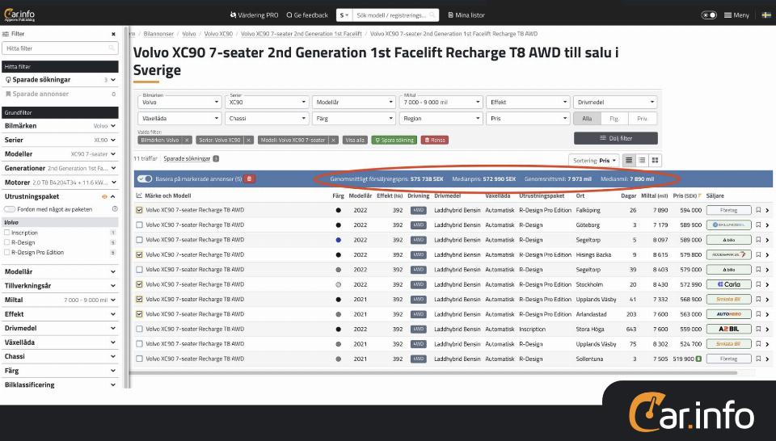Open arrow for the Göteborg listing
This screenshot has height=441, width=776.
coord(768,225)
